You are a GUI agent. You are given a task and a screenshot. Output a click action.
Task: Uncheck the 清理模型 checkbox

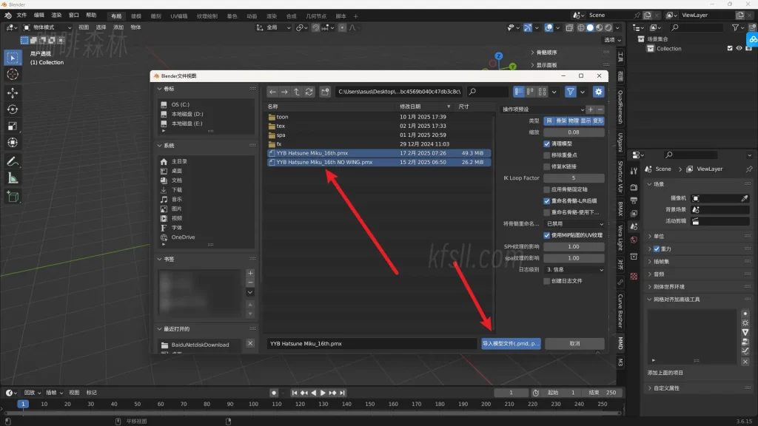tap(547, 143)
